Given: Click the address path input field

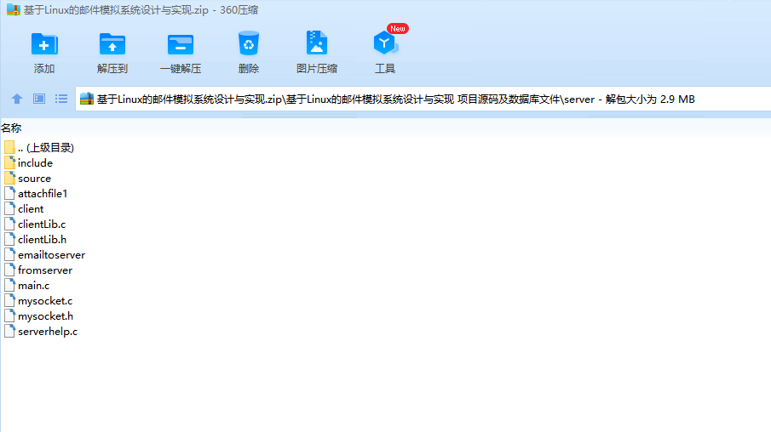Looking at the screenshot, I should pos(423,99).
